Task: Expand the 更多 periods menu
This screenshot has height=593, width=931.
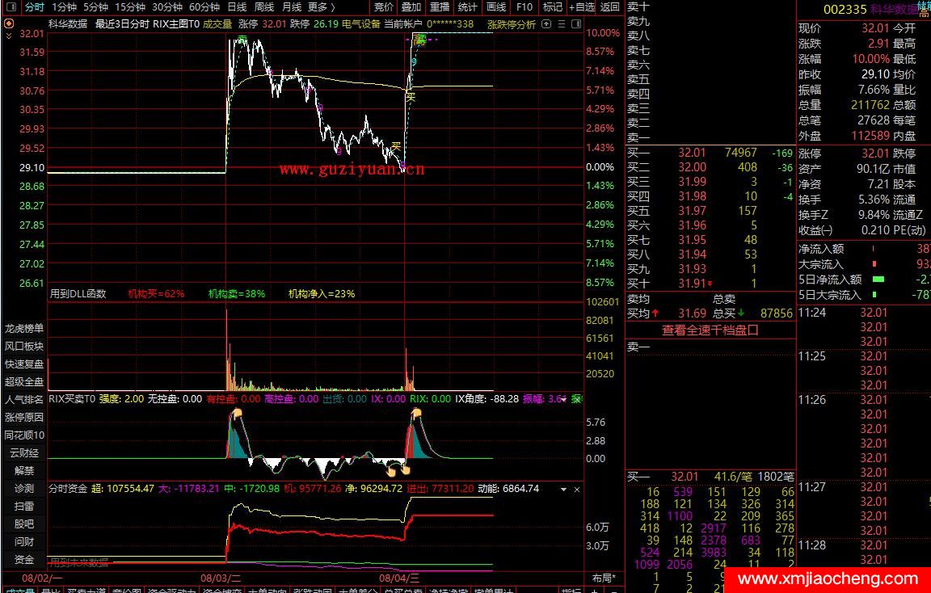Action: tap(321, 7)
